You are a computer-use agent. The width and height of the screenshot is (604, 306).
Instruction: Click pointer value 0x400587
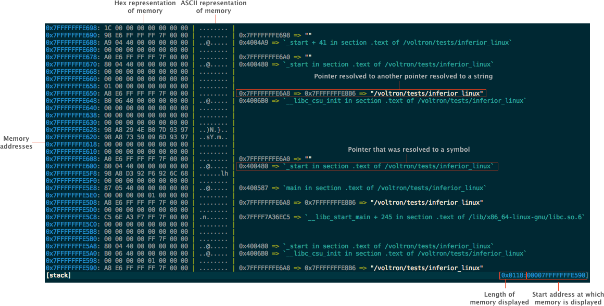coord(254,188)
